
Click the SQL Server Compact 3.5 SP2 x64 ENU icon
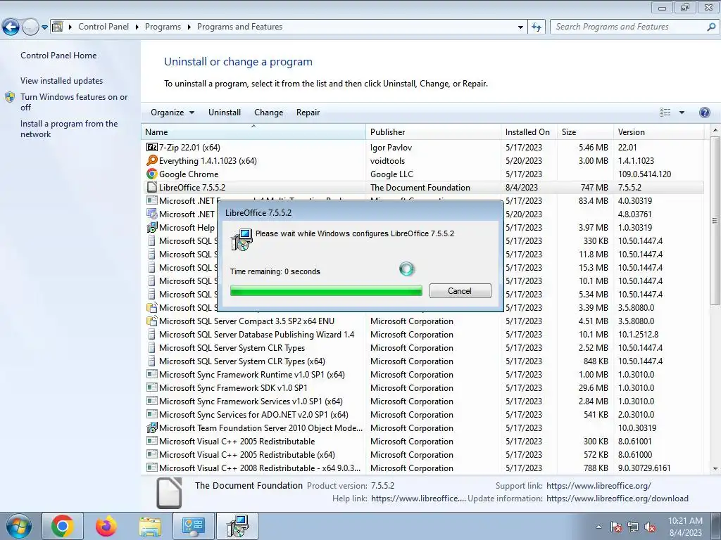[152, 321]
